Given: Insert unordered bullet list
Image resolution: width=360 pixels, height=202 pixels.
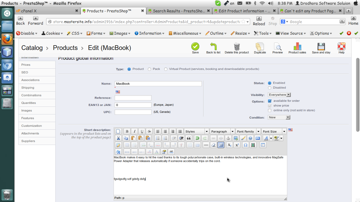Looking at the screenshot, I should click(x=158, y=138).
